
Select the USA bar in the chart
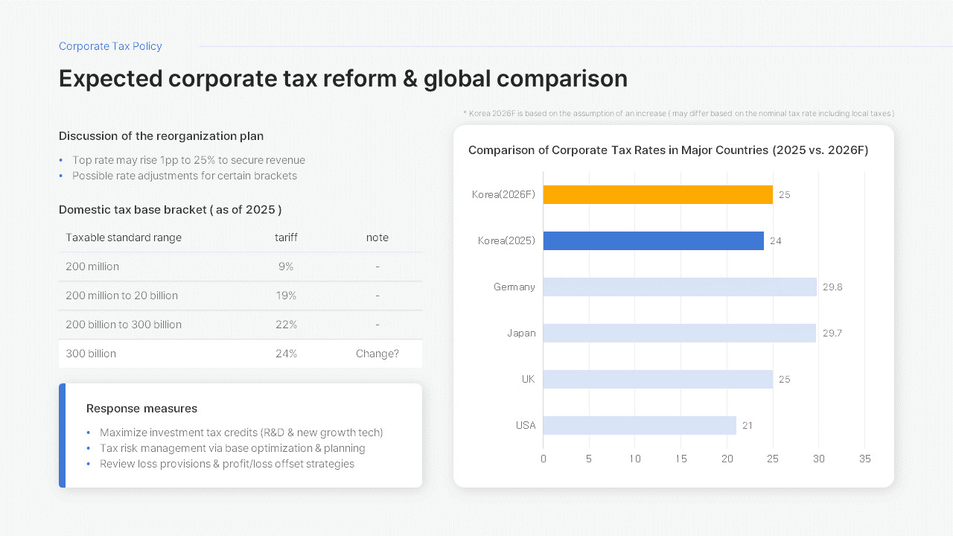640,425
